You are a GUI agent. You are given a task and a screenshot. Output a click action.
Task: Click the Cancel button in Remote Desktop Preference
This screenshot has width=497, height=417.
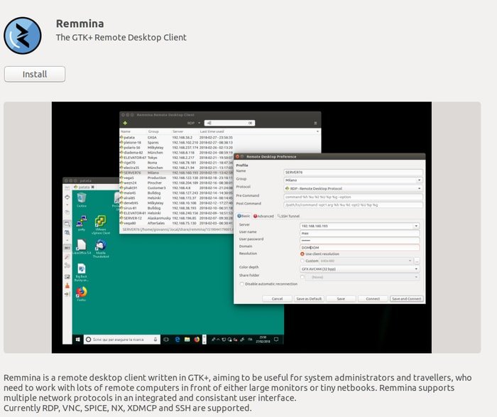tap(277, 298)
